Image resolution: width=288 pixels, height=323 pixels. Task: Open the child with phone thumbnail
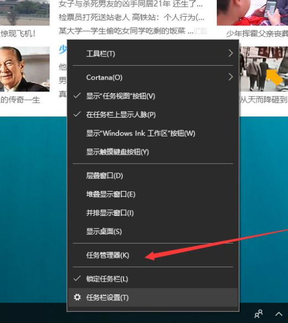tap(252, 13)
